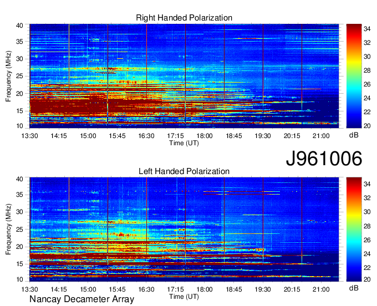Select Frequency (MHz) axis label of right-handed plot
This screenshot has height=306, width=377.
pos(8,76)
